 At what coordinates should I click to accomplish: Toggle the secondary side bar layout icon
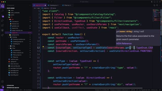coord(157,2)
